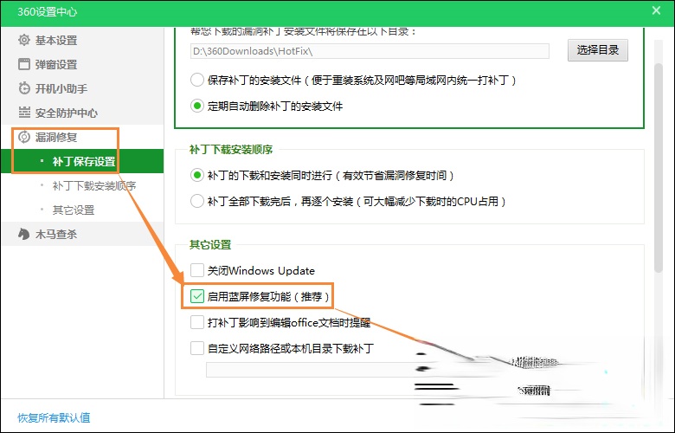The width and height of the screenshot is (675, 433).
Task: Click the D:\360Downloads\HotFix\ path field
Action: 370,51
